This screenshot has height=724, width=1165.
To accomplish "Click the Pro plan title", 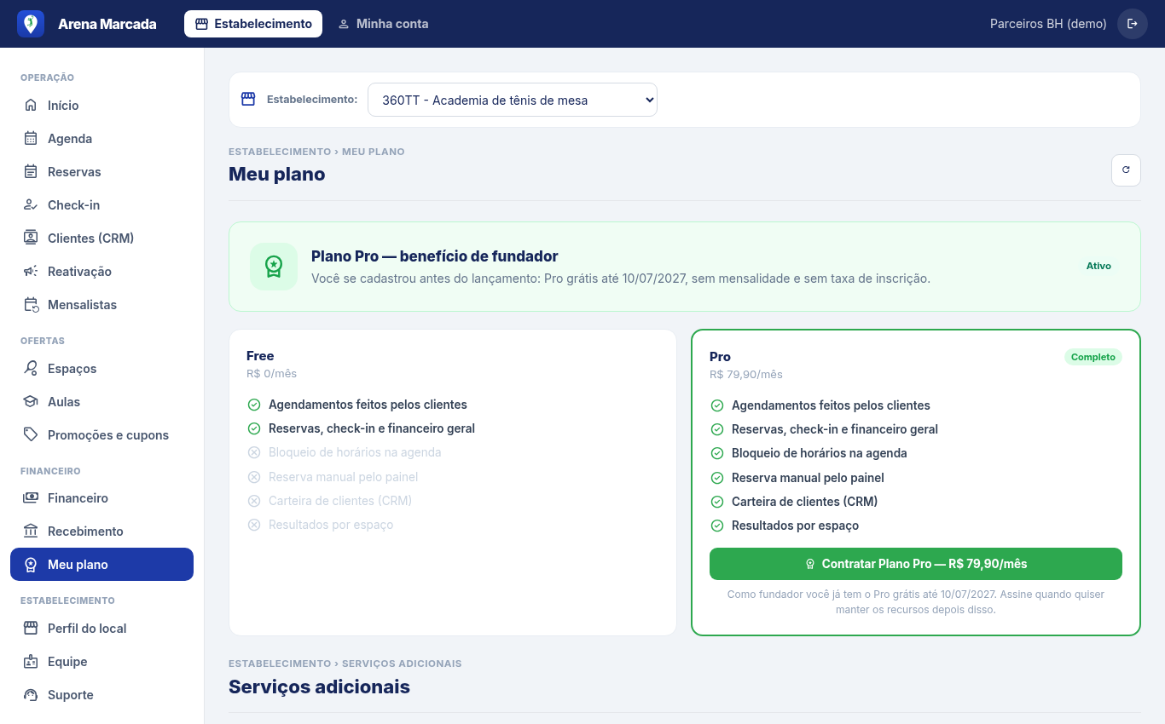I will click(720, 357).
